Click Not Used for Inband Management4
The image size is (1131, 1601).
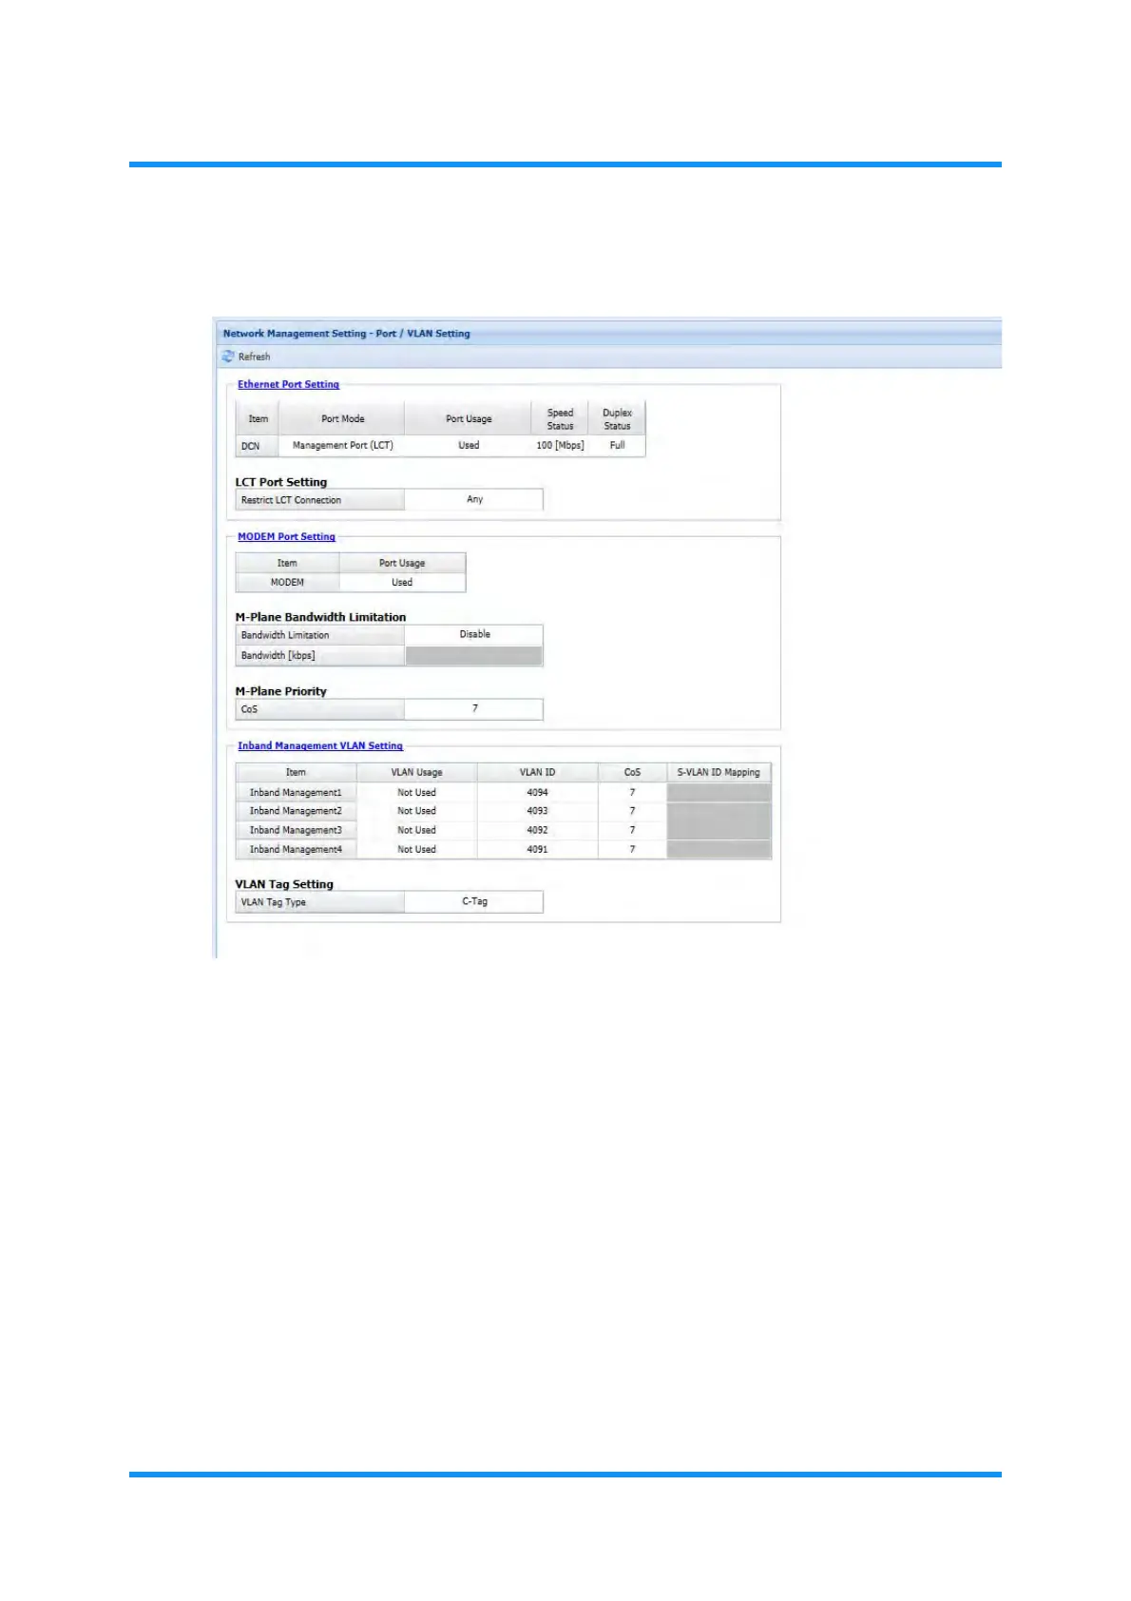[416, 850]
